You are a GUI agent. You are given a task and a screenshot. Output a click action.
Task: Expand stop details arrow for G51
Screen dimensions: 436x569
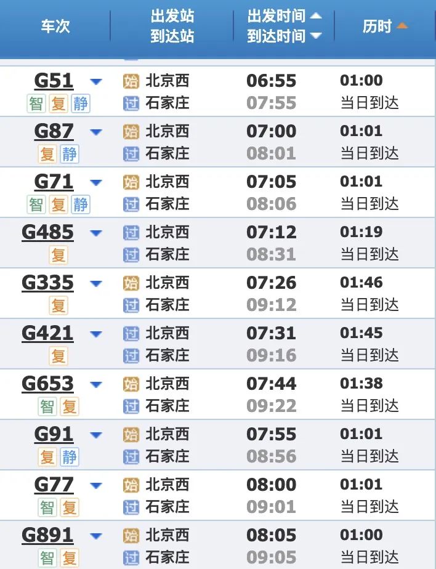[95, 81]
